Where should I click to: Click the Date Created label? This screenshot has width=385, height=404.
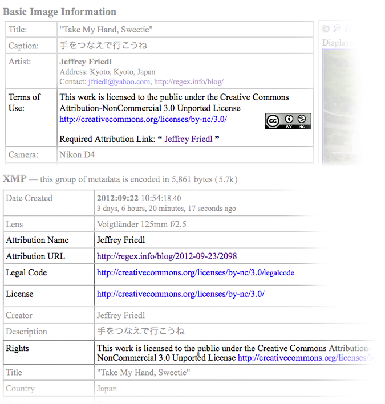click(x=29, y=198)
